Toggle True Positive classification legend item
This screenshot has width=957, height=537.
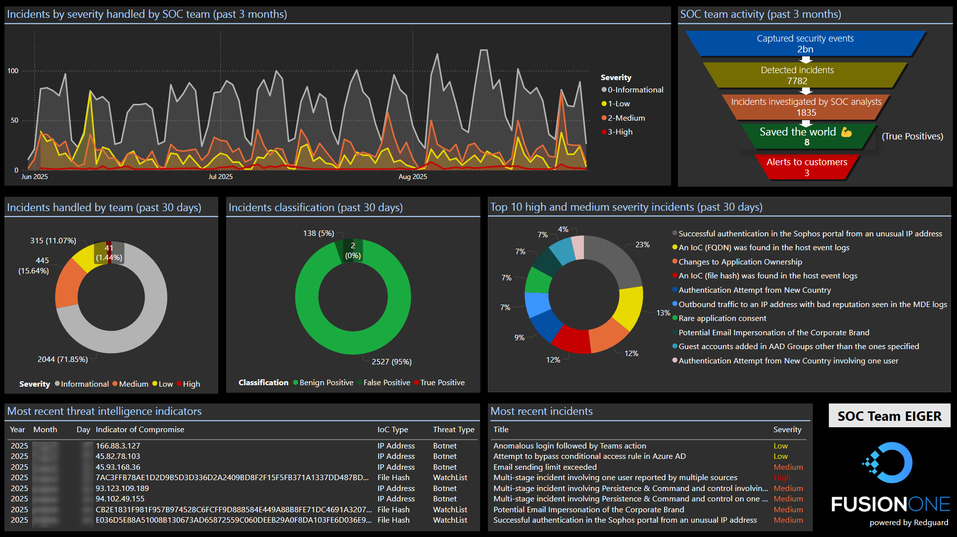[x=442, y=383]
